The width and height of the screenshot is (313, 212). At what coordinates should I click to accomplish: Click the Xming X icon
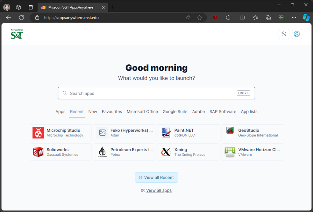coord(166,152)
